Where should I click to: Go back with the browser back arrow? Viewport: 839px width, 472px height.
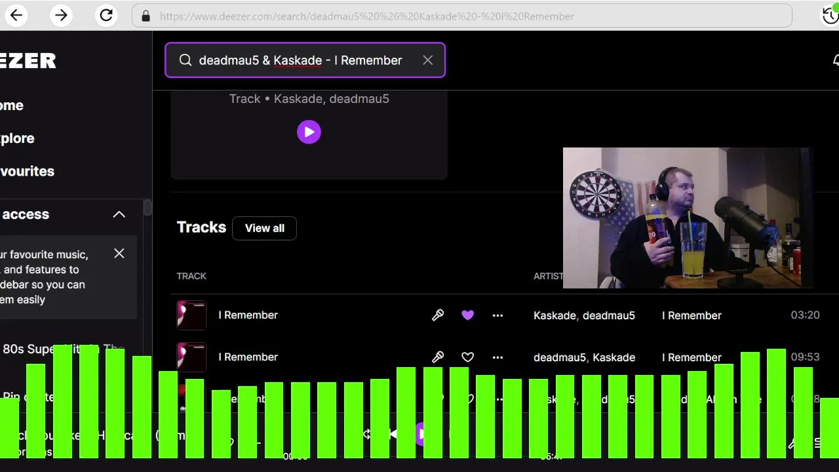(x=16, y=15)
